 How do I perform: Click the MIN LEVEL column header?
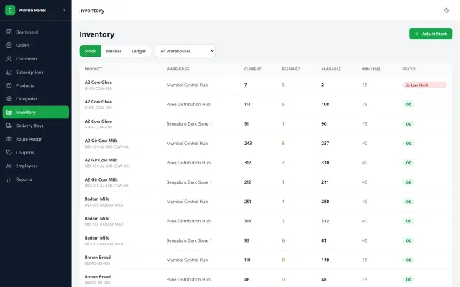point(372,69)
